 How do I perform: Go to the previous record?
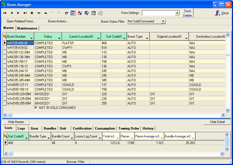tap(11, 13)
